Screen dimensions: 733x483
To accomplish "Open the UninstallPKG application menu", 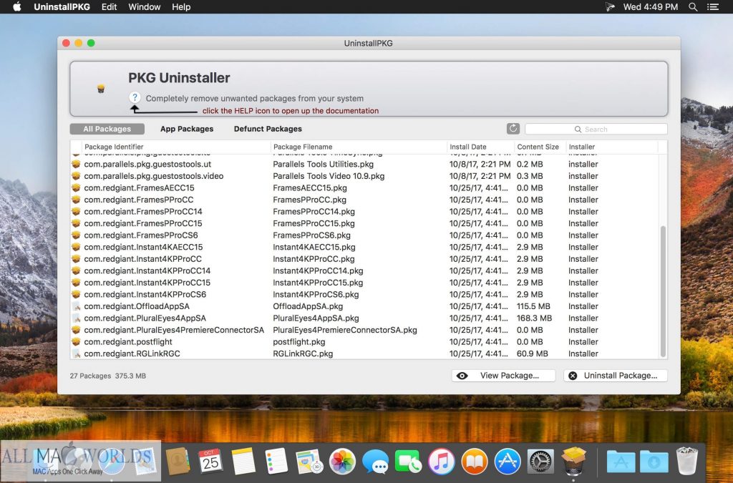I will point(62,7).
